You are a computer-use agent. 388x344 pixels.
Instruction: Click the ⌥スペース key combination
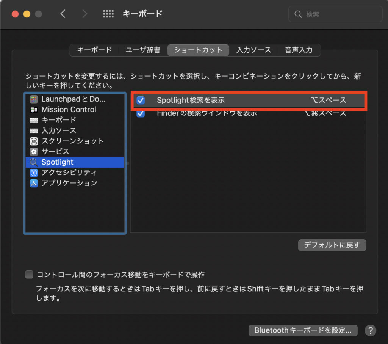329,100
